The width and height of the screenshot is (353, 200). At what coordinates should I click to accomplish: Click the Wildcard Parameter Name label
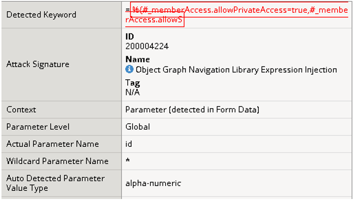[57, 161]
